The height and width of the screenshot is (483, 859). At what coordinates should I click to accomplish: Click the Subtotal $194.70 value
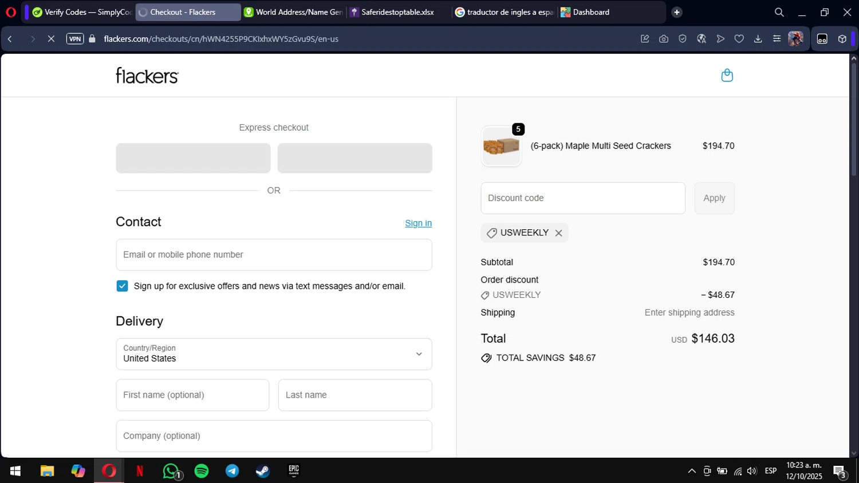719,262
